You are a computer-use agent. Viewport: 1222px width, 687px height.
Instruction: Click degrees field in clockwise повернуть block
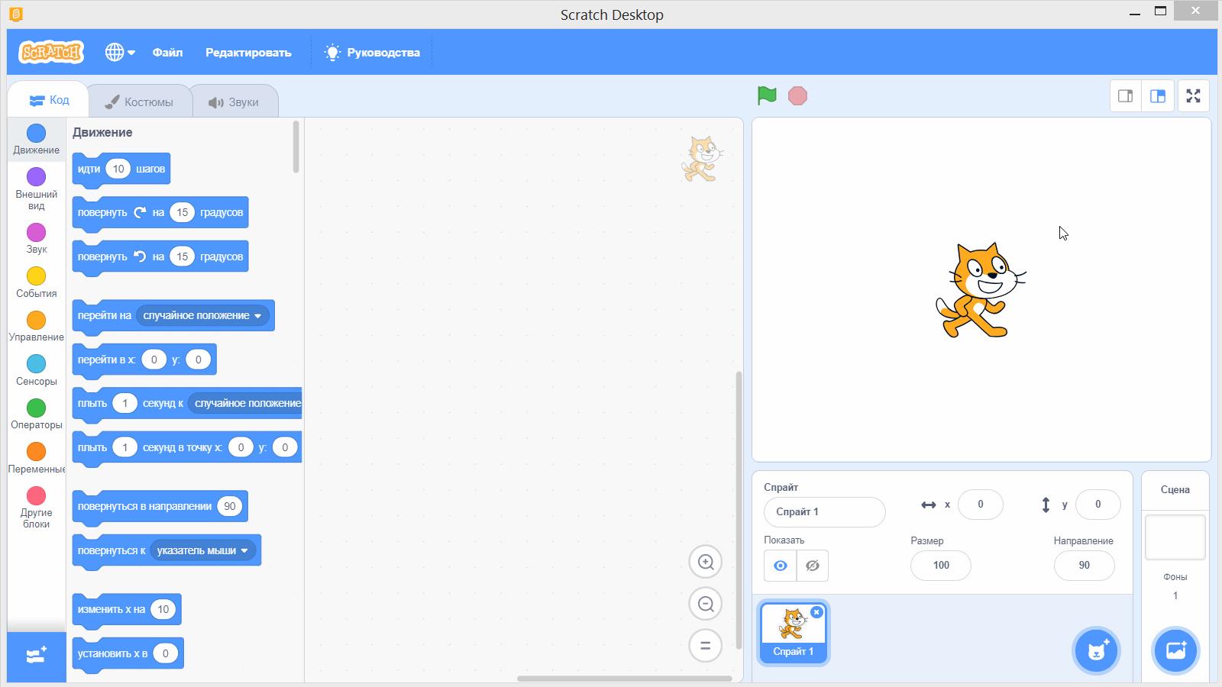point(182,212)
